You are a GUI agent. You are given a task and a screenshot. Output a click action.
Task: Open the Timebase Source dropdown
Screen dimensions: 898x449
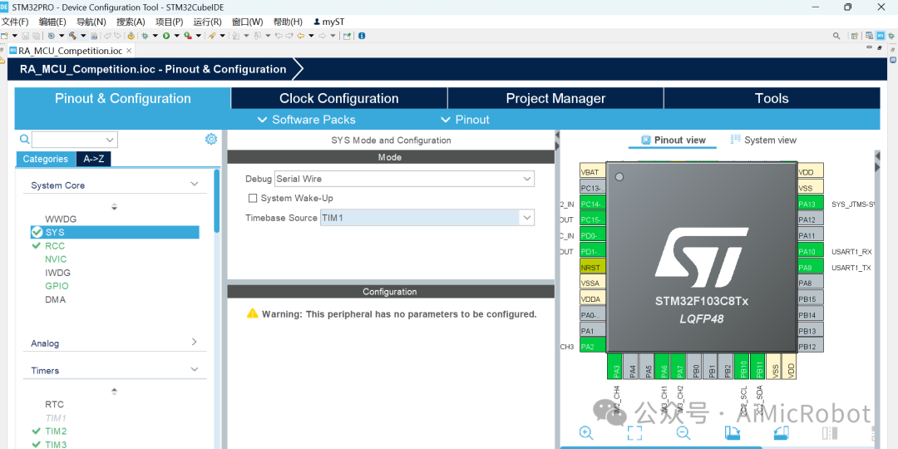(527, 218)
